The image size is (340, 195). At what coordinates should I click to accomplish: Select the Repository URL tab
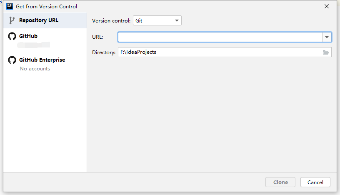[x=45, y=20]
